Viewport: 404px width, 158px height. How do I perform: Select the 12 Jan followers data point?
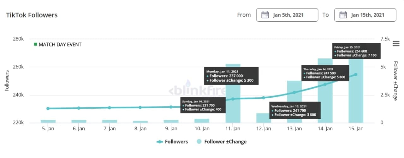pyautogui.click(x=264, y=98)
